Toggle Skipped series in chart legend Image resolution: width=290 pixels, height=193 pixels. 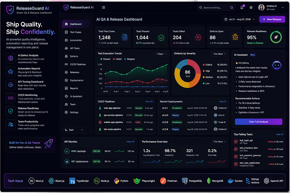[x=129, y=59]
